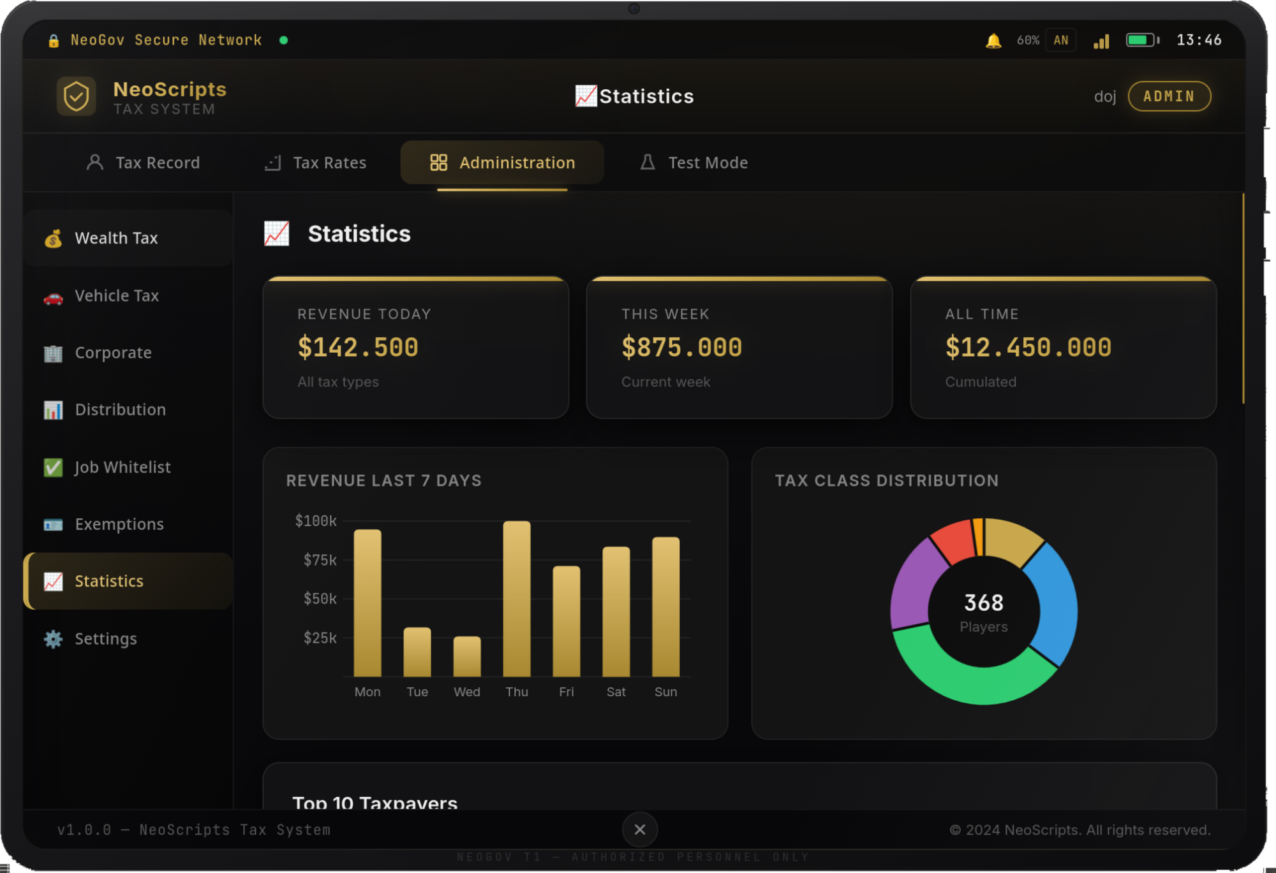The width and height of the screenshot is (1276, 873).
Task: Click the ADMIN badge button
Action: click(1169, 96)
